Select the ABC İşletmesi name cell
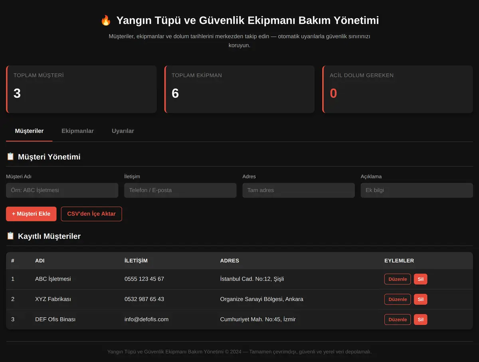This screenshot has height=362, width=479. [x=53, y=279]
